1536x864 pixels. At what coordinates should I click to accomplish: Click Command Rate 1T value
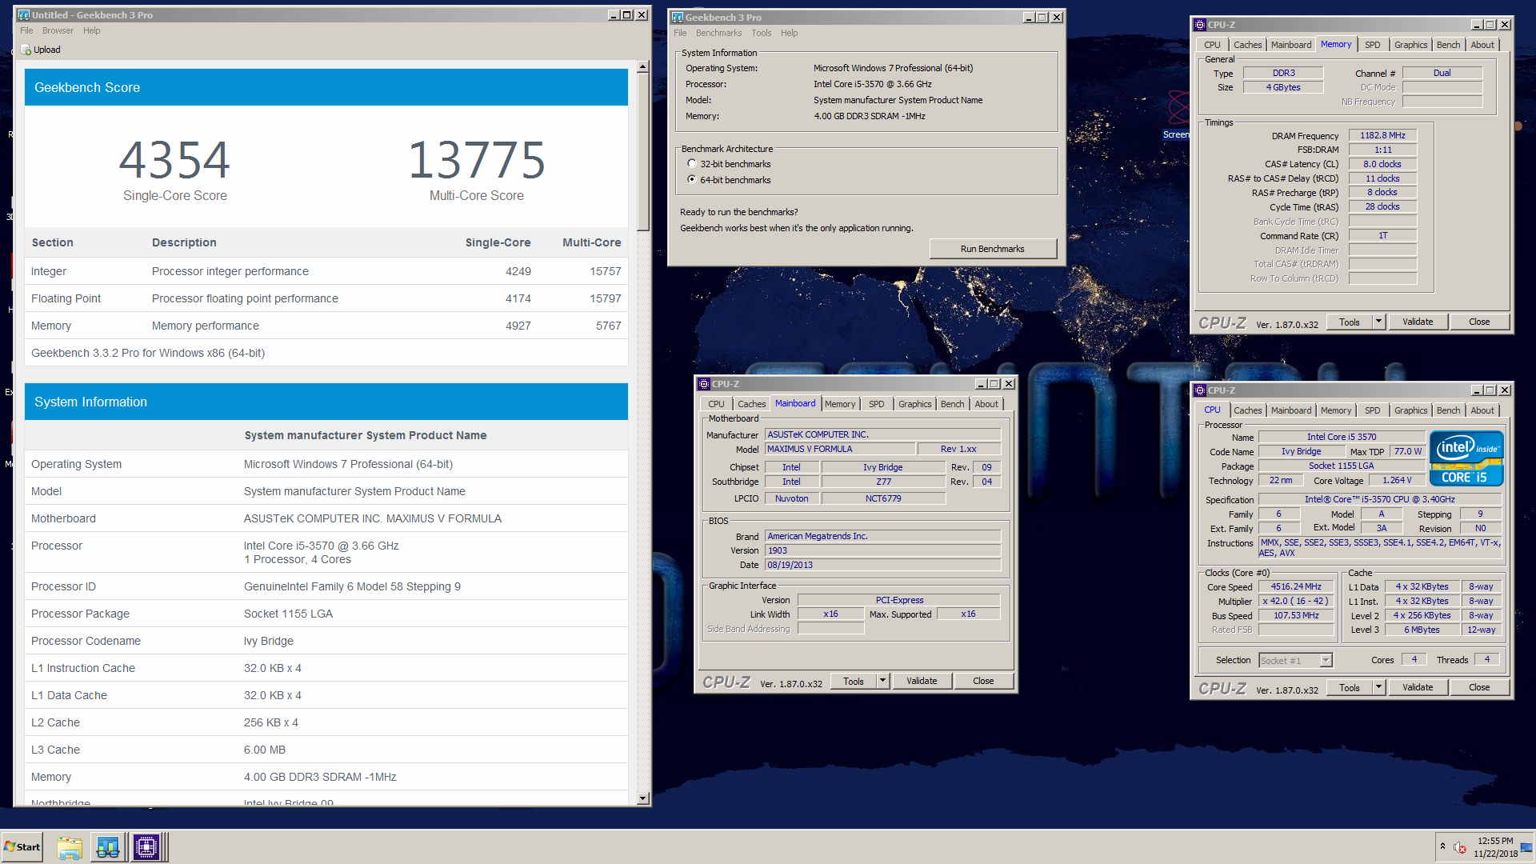[1382, 236]
